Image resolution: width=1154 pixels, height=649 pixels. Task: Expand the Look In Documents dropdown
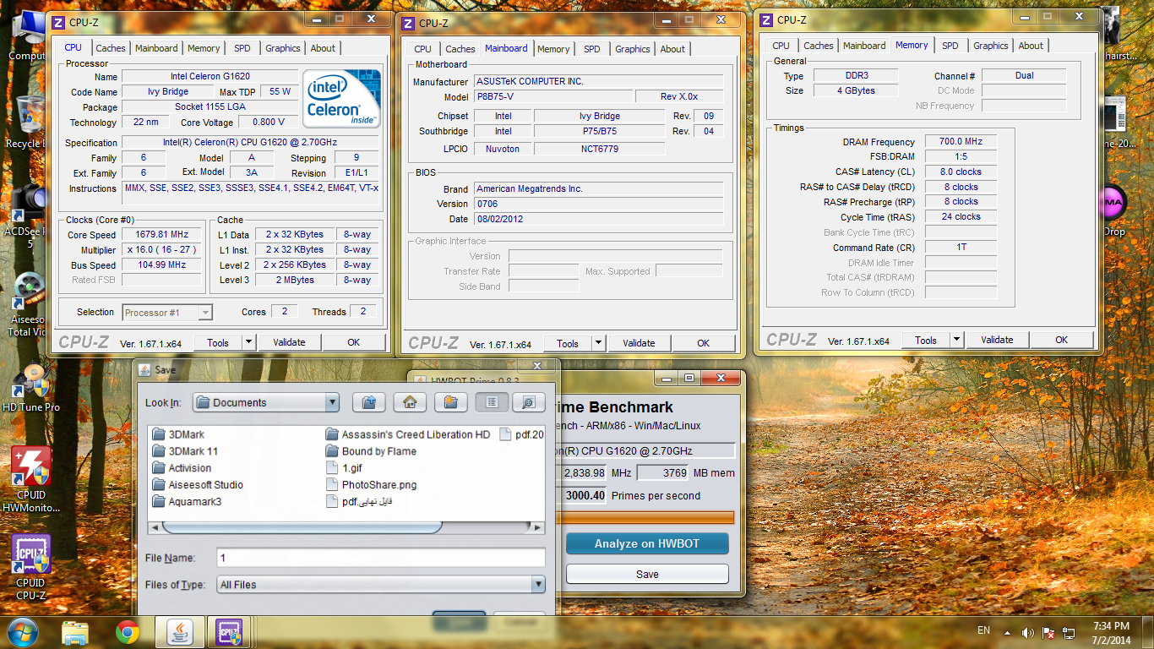coord(332,402)
